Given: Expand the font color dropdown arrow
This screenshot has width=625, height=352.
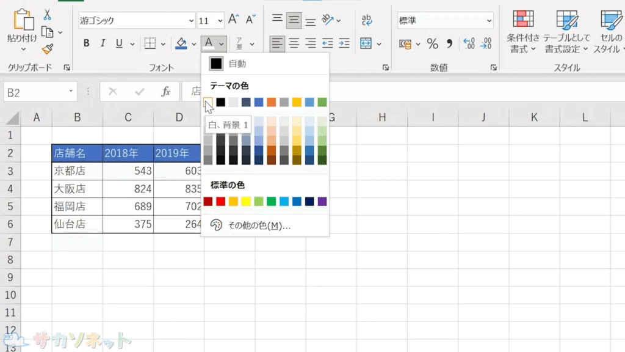Looking at the screenshot, I should tap(221, 44).
